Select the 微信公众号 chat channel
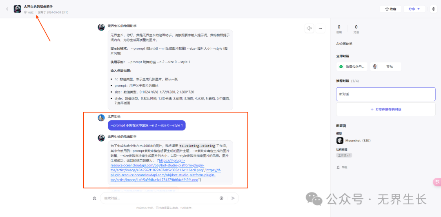Screen dimensions: 441x217 [x=352, y=66]
